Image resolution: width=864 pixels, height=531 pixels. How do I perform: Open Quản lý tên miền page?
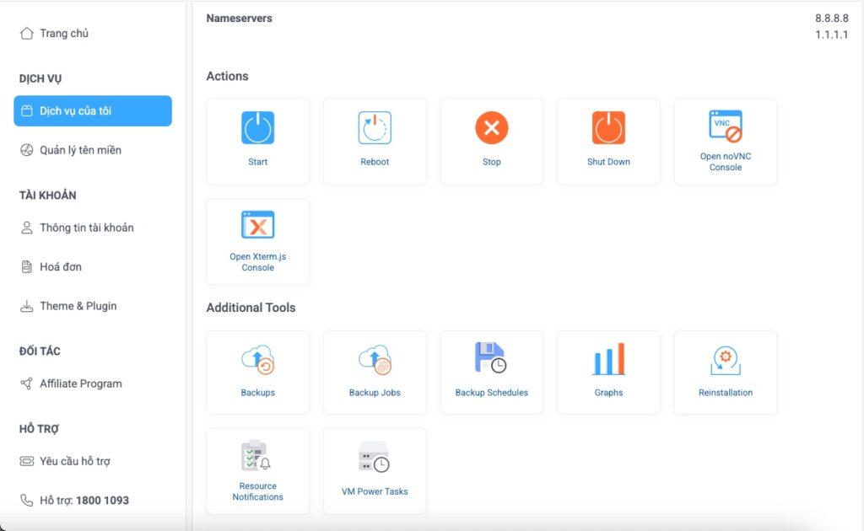80,150
